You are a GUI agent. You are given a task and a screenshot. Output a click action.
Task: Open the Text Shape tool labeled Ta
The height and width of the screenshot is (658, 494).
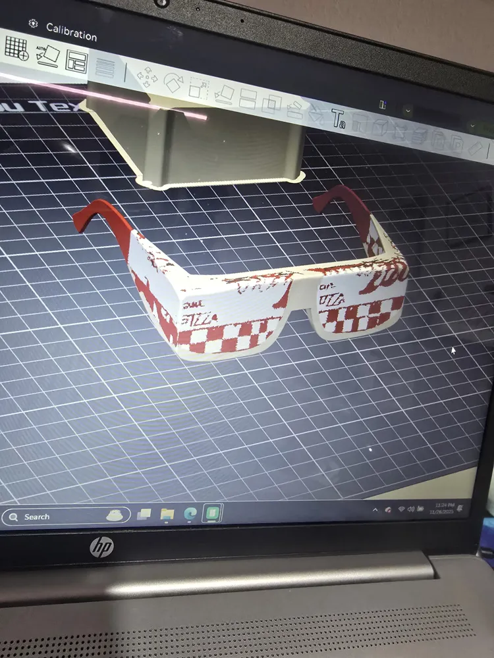(338, 118)
